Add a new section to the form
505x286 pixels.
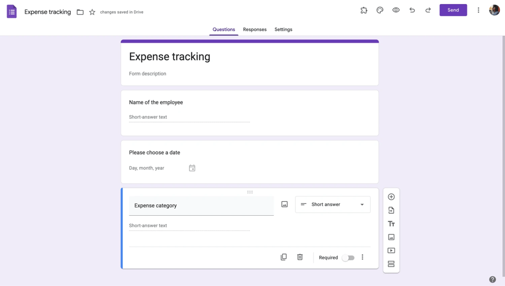(x=391, y=264)
